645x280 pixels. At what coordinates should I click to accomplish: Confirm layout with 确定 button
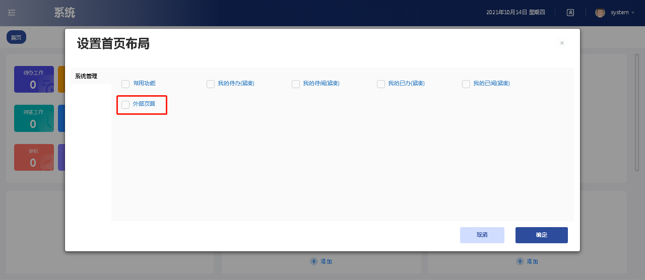point(541,235)
